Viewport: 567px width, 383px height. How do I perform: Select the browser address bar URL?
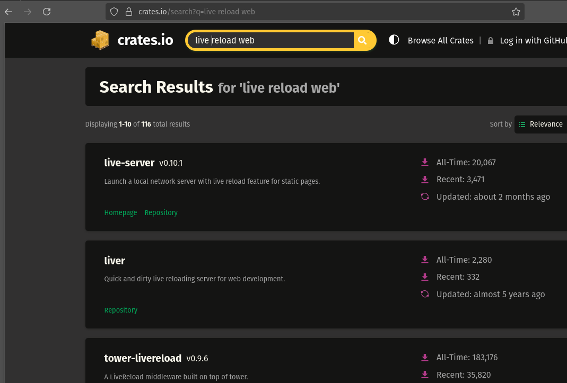click(x=197, y=12)
